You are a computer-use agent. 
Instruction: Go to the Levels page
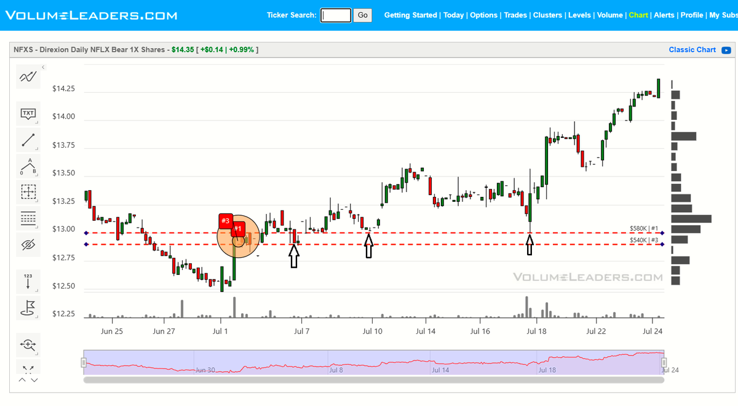(579, 15)
